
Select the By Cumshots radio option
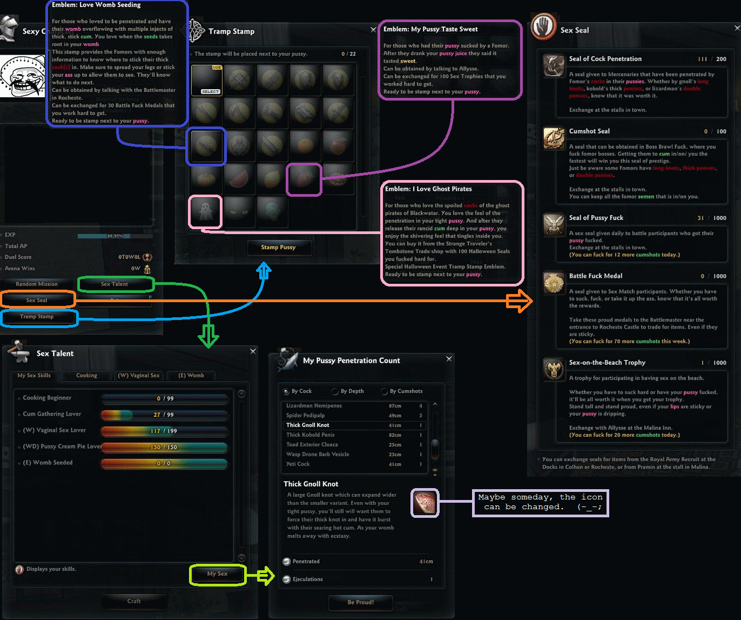385,391
